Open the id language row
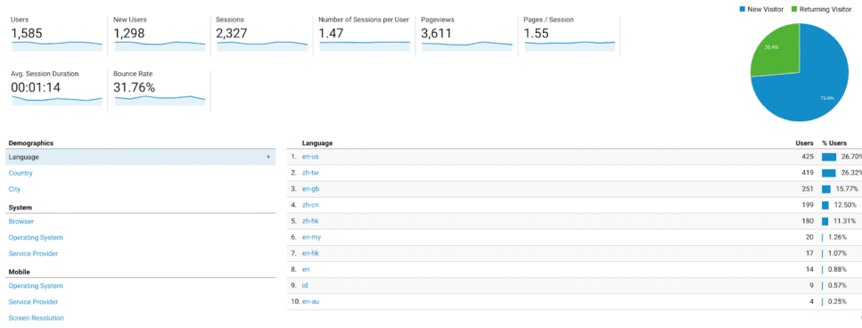 coord(305,286)
